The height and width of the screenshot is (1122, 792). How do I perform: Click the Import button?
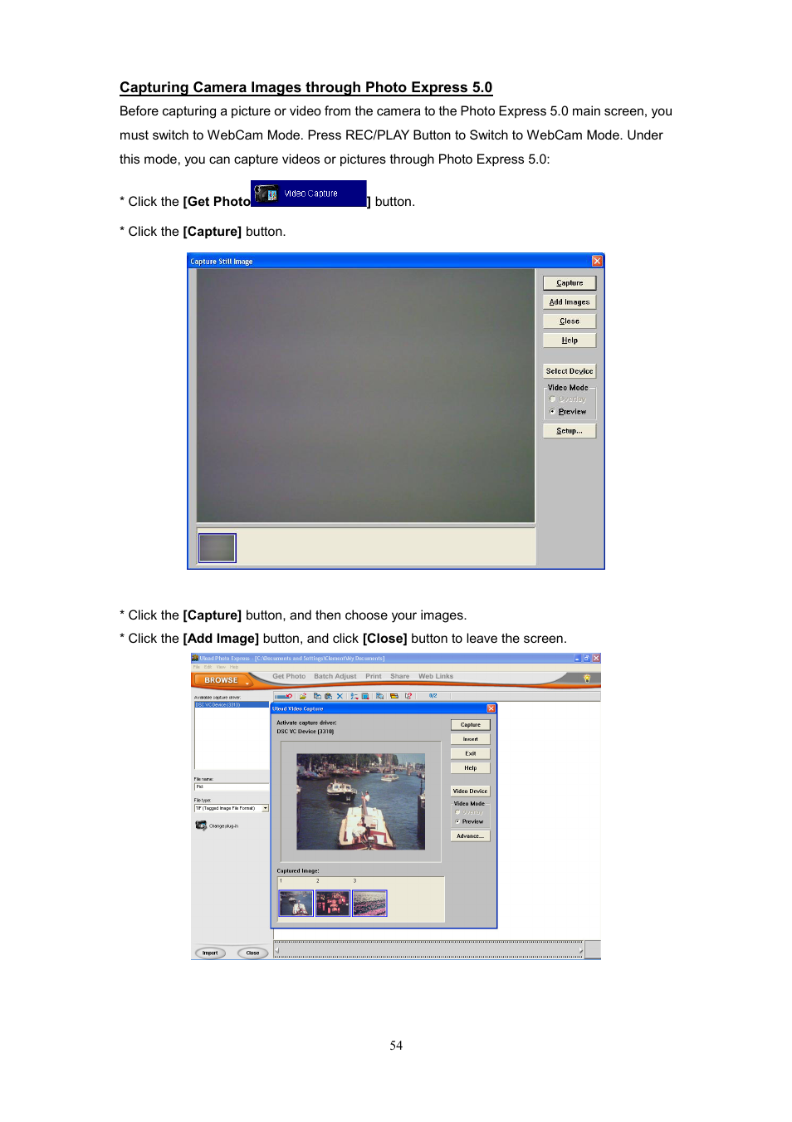(x=210, y=953)
